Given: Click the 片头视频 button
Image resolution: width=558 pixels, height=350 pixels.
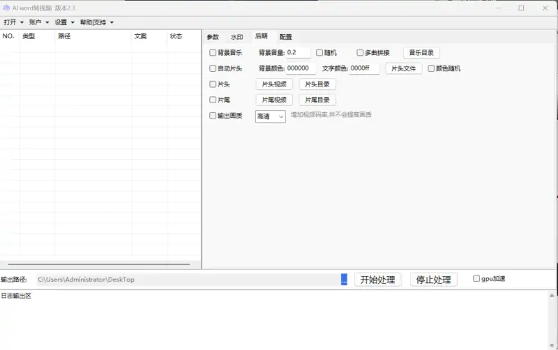Looking at the screenshot, I should click(274, 84).
